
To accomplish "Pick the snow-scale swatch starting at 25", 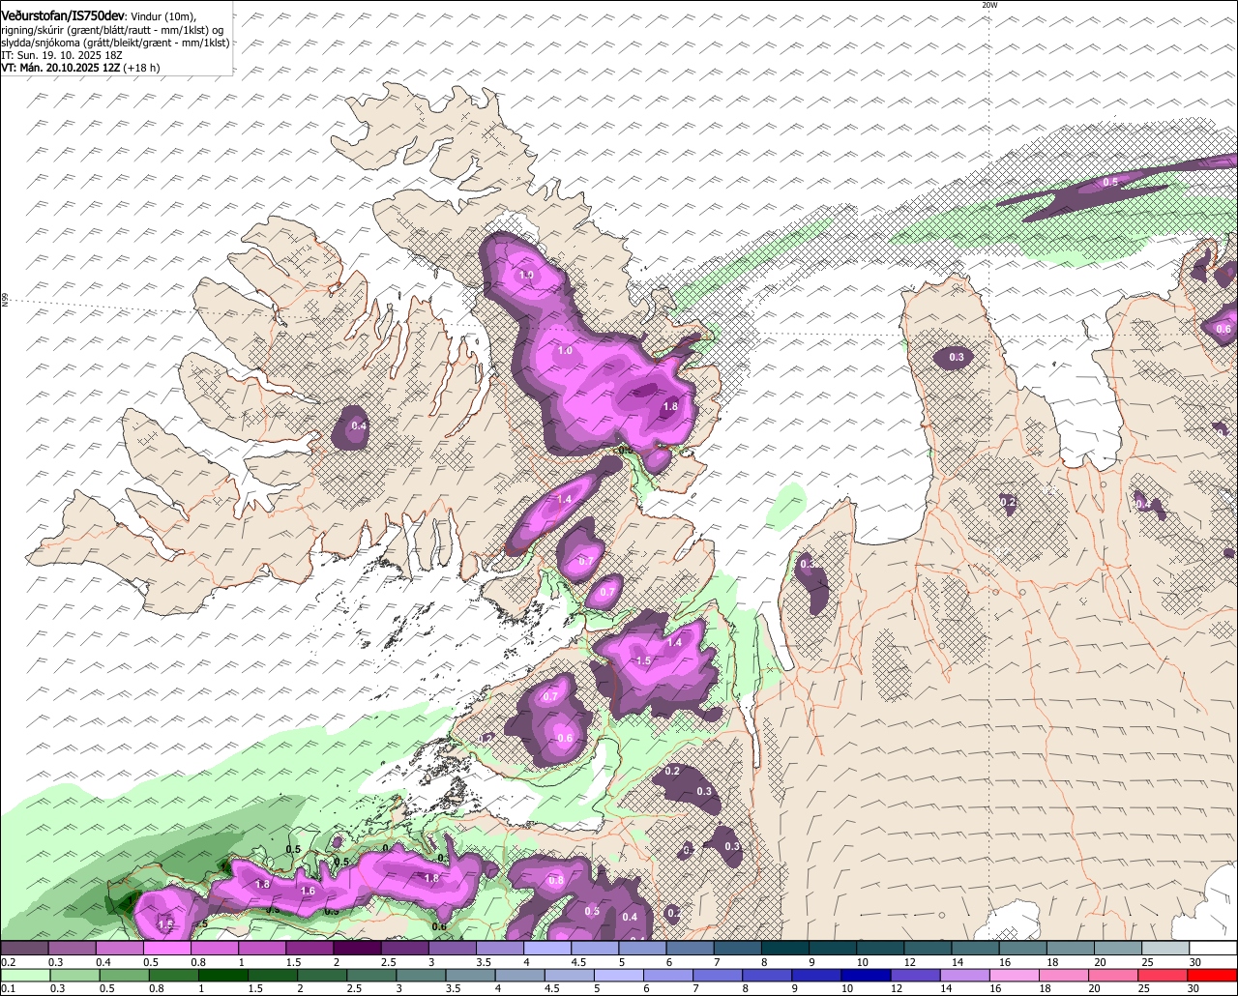I will [1166, 949].
